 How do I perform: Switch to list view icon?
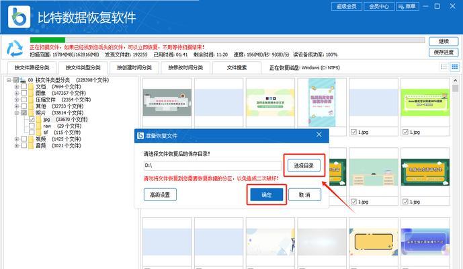click(x=444, y=67)
